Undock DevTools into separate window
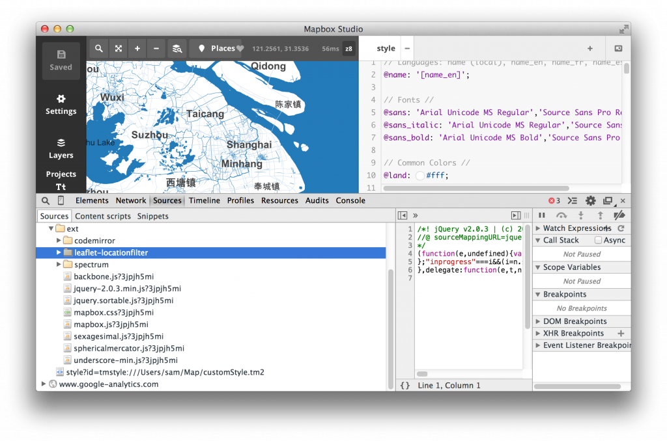667x441 pixels. click(x=608, y=200)
